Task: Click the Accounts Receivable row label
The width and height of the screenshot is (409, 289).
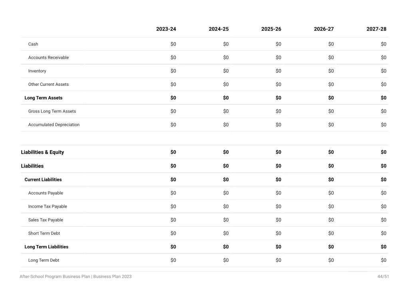Action: pos(48,57)
